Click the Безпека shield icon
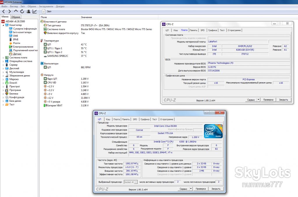Image resolution: width=298 pixels, height=197 pixels. click(7, 94)
